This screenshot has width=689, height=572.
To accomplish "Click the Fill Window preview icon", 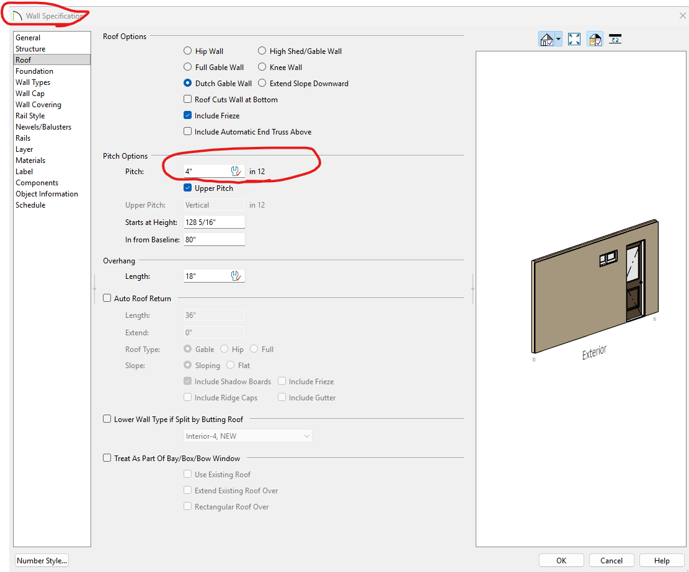I will pyautogui.click(x=574, y=40).
